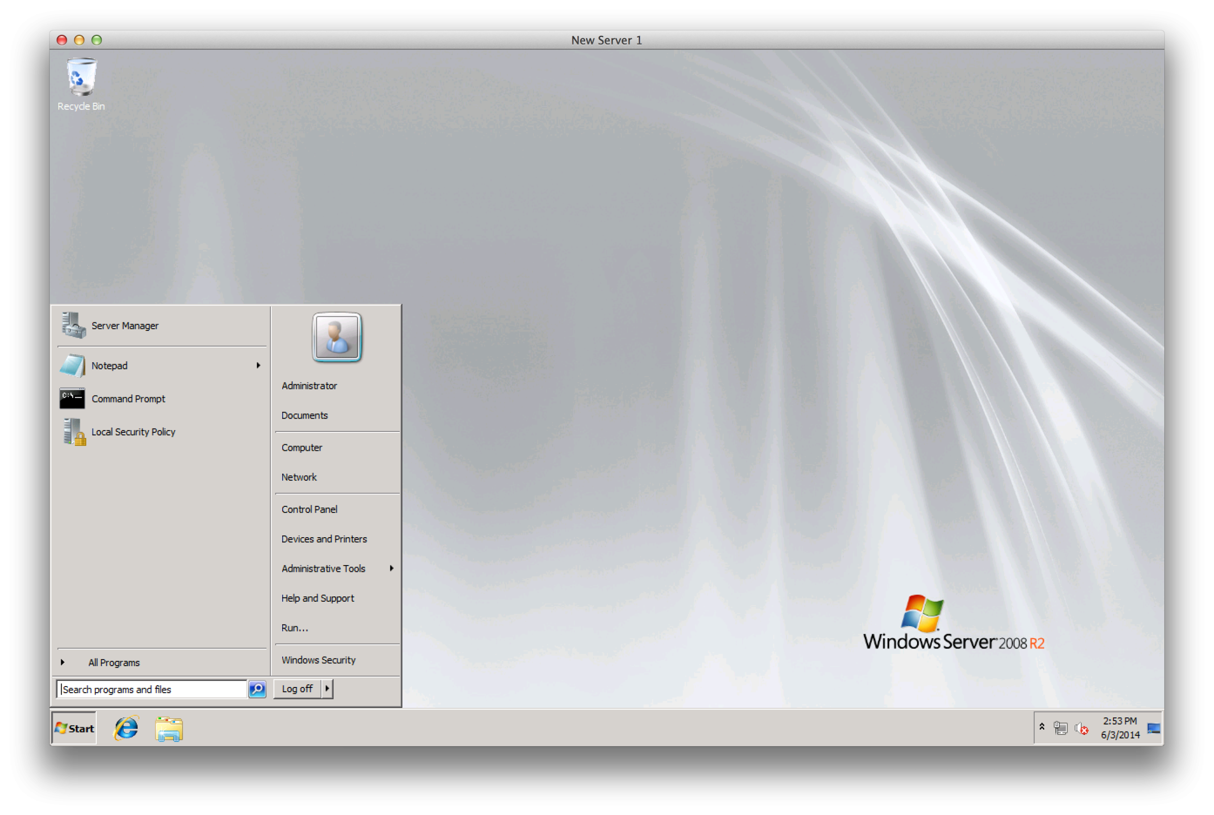Click the Log off button
Viewport: 1214px width, 815px height.
tap(297, 688)
